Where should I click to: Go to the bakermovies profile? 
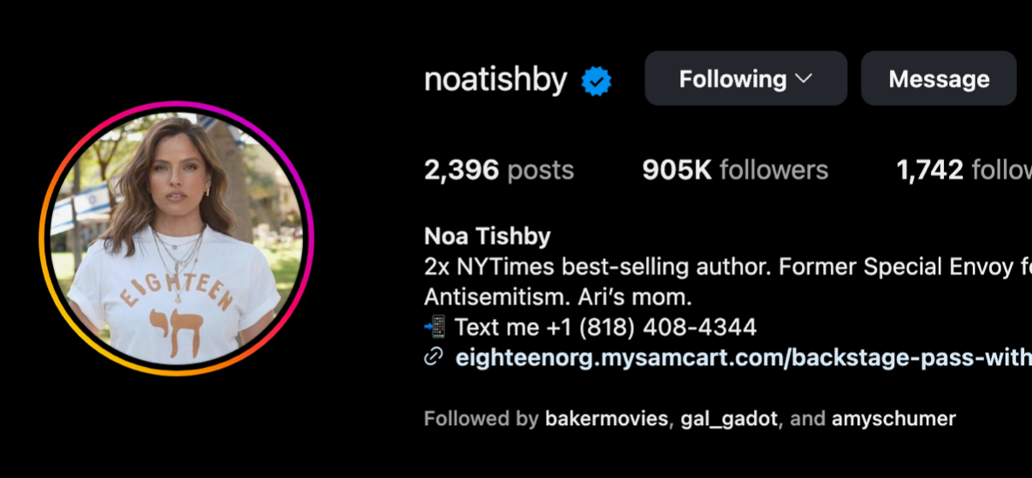pyautogui.click(x=606, y=419)
